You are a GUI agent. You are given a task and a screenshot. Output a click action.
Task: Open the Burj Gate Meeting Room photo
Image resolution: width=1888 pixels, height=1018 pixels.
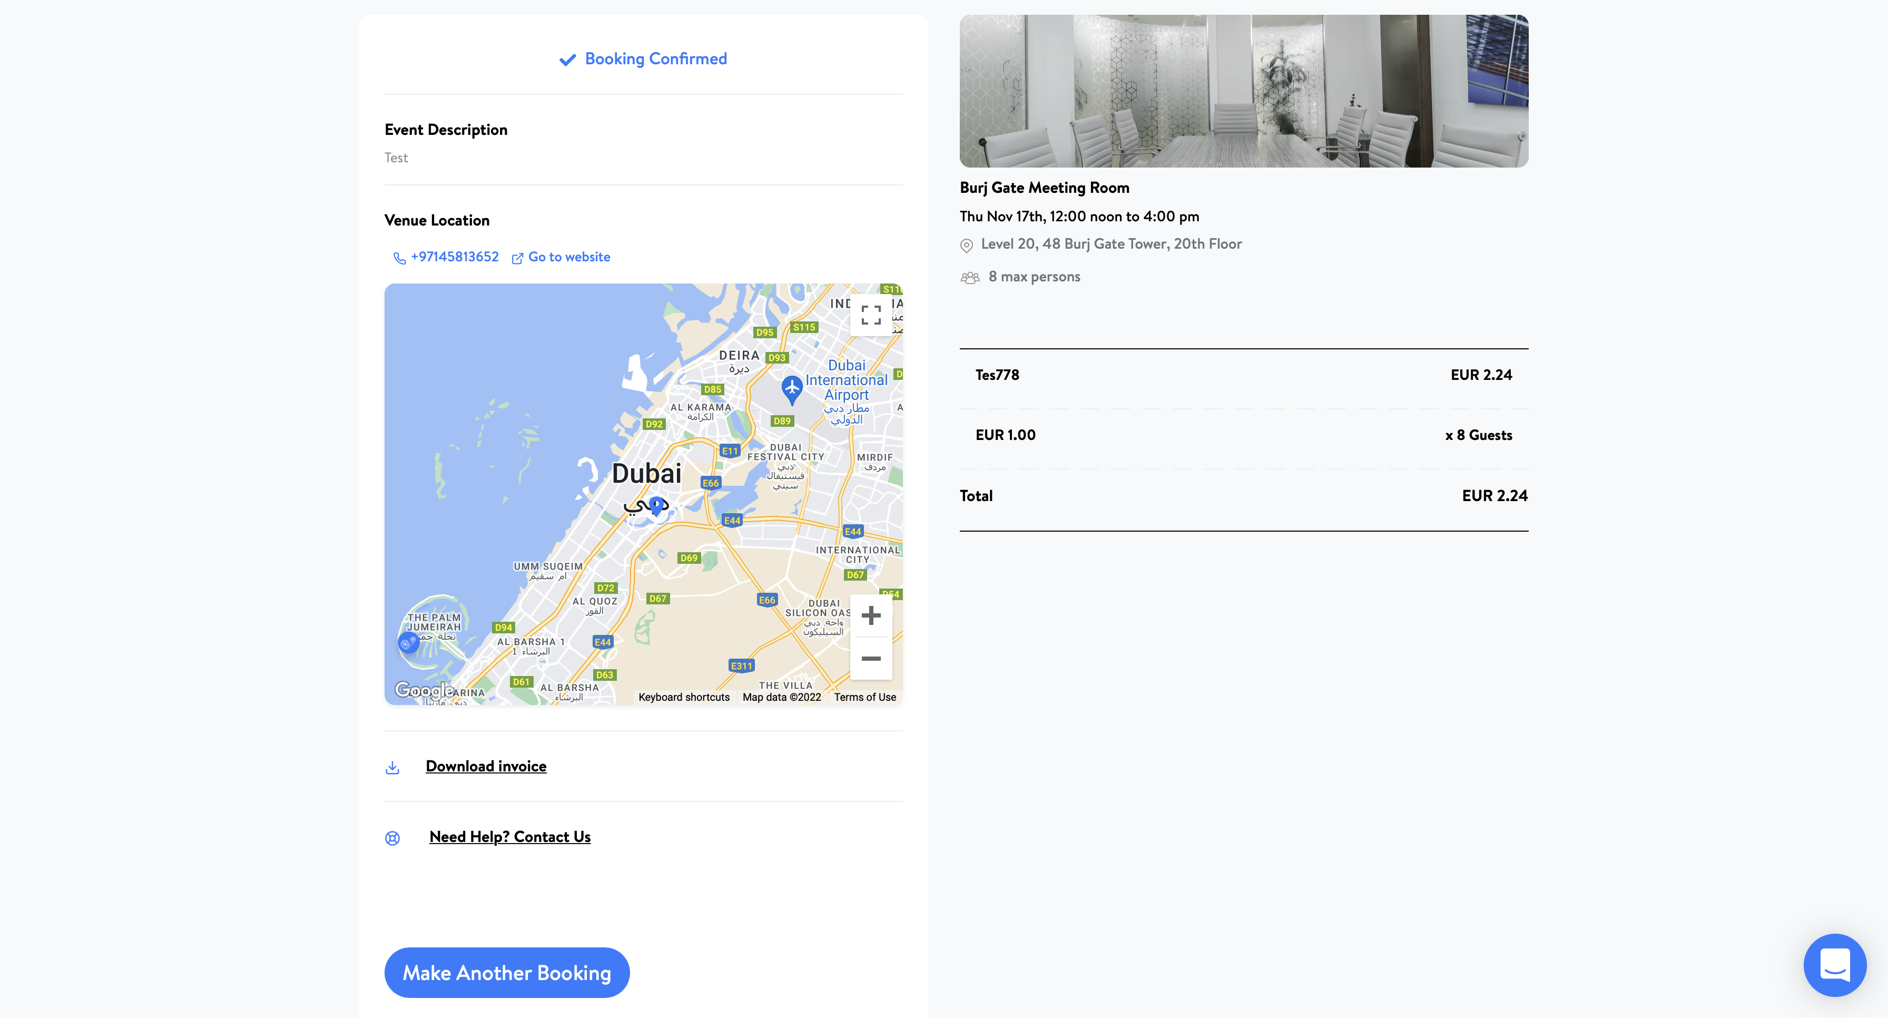point(1244,91)
